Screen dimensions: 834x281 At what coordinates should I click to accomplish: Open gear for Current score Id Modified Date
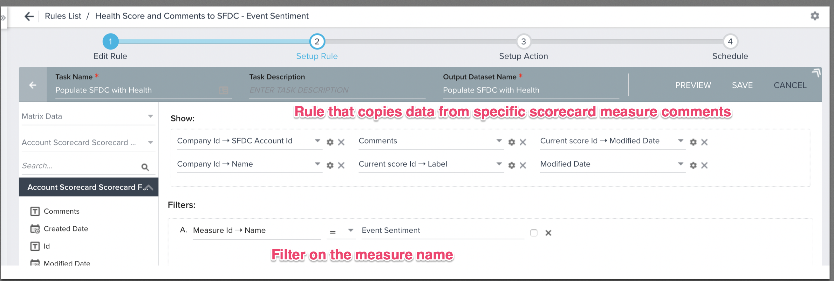pos(693,142)
